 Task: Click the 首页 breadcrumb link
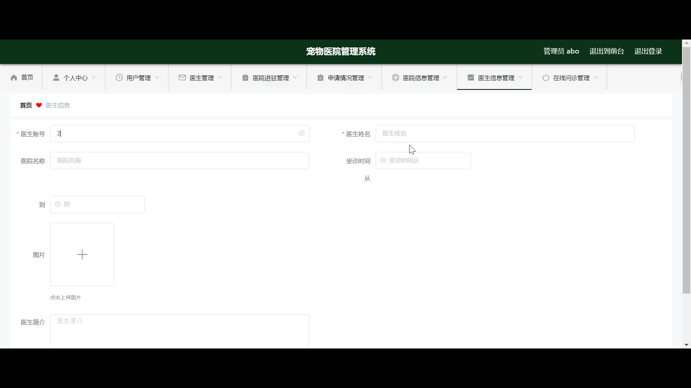tap(26, 105)
